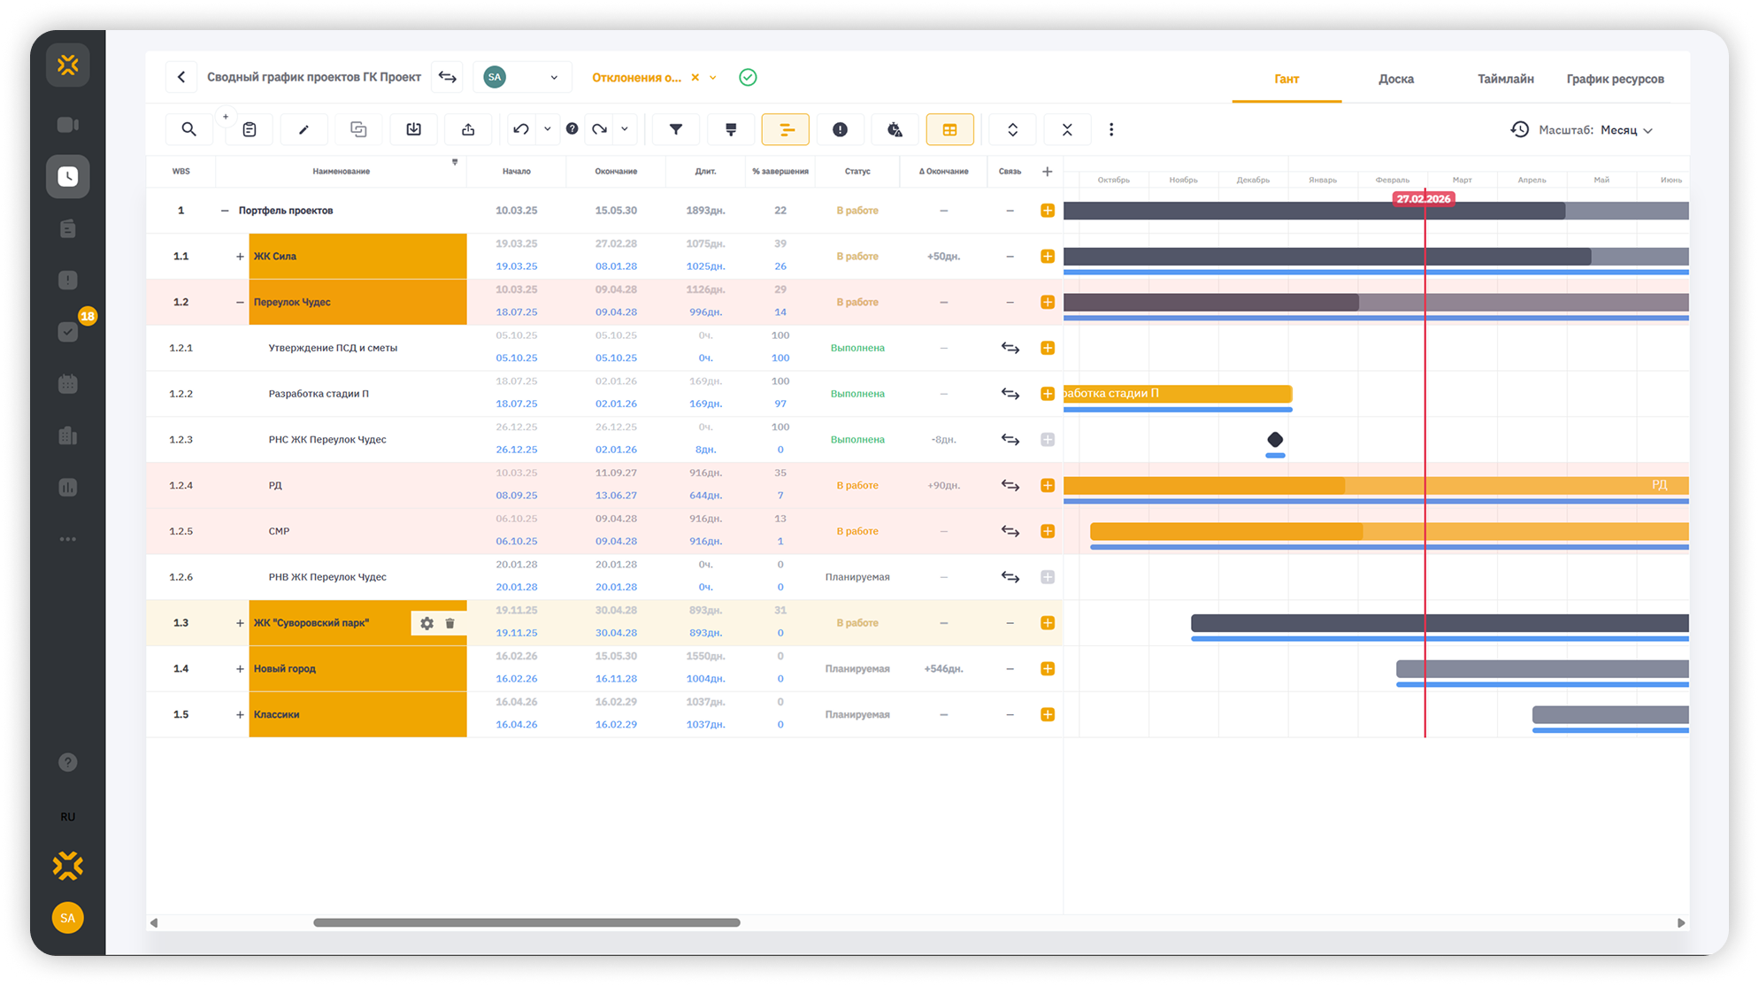Click the RU language switcher
This screenshot has height=986, width=1759.
coord(68,816)
